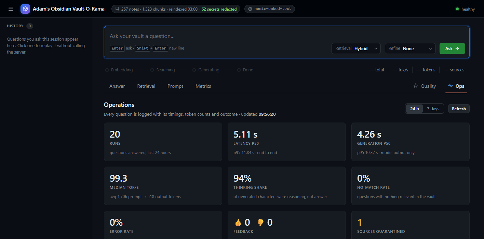484x239 pixels.
Task: Click the bookmark icon in notes pill
Action: pos(117,9)
